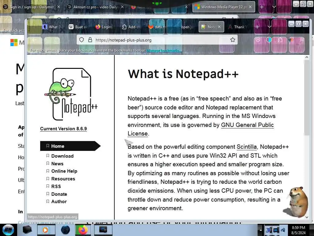Screen dimensions: 314x236
Task: Open the dark globe browser taskbar icon
Action: [x=65, y=230]
